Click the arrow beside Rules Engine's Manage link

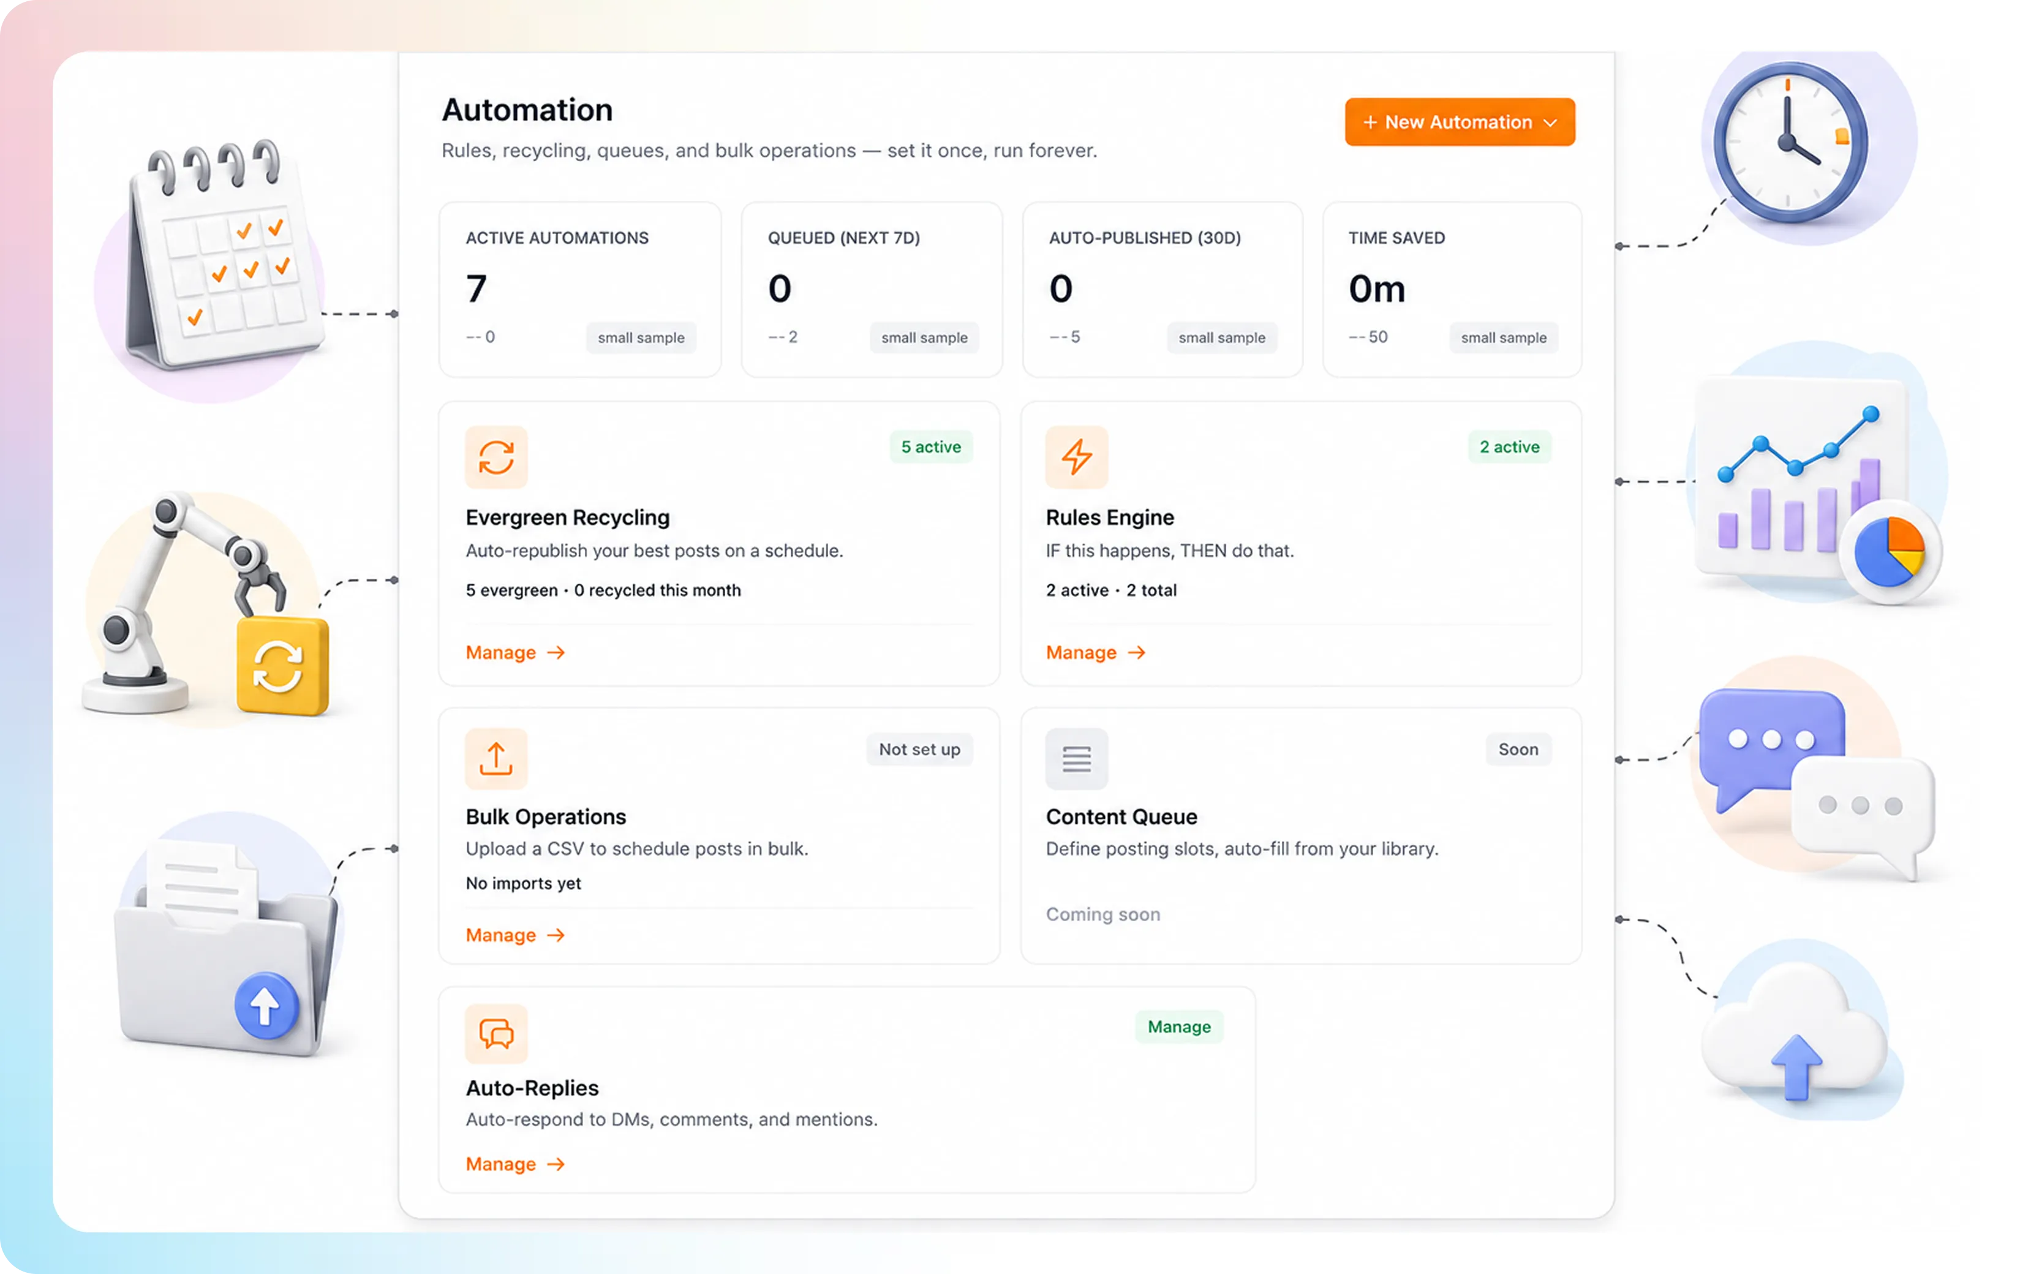pos(1136,652)
